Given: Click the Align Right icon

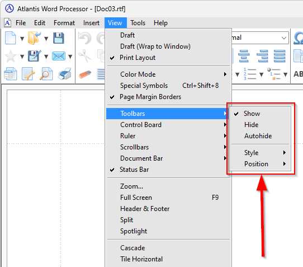Looking at the screenshot, I should (x=262, y=56).
